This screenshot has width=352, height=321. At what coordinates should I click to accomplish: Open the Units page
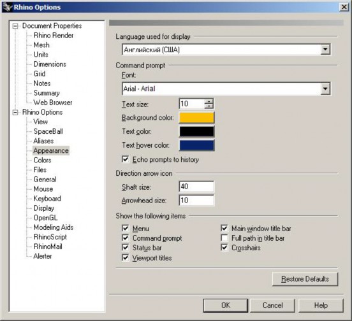tap(41, 55)
